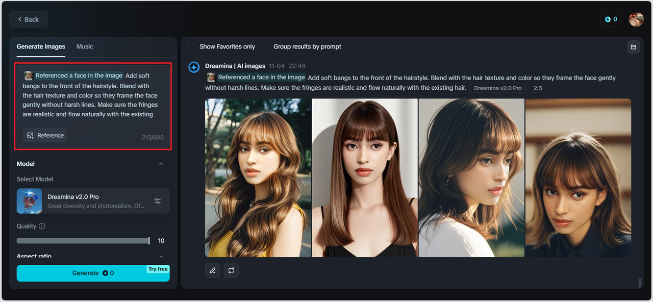
Task: Click the 213/800 character counter
Action: click(x=153, y=137)
